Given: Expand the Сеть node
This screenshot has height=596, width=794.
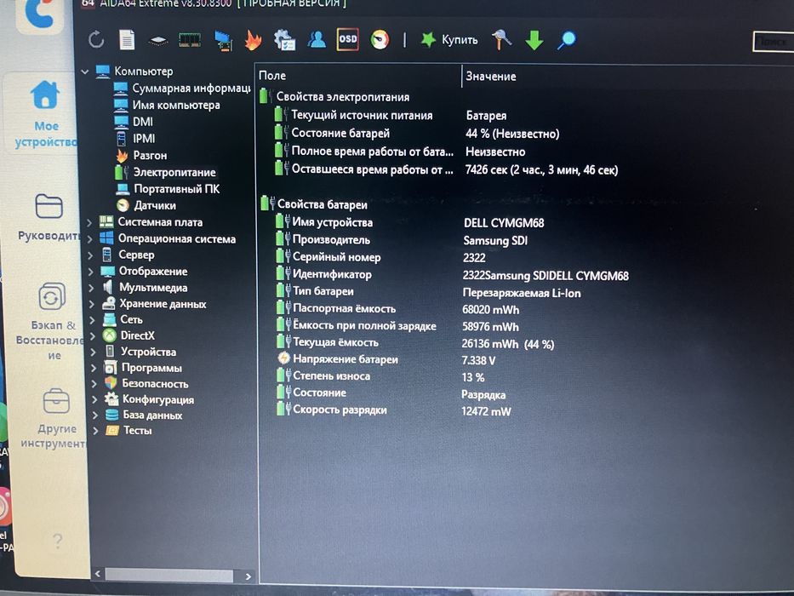Looking at the screenshot, I should [92, 320].
